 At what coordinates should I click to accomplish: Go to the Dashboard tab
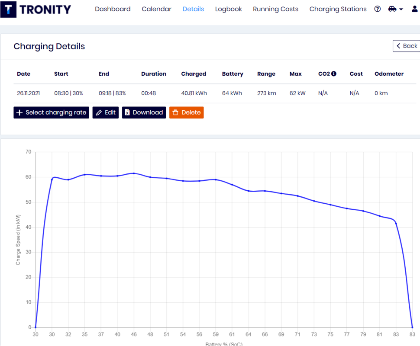click(113, 9)
